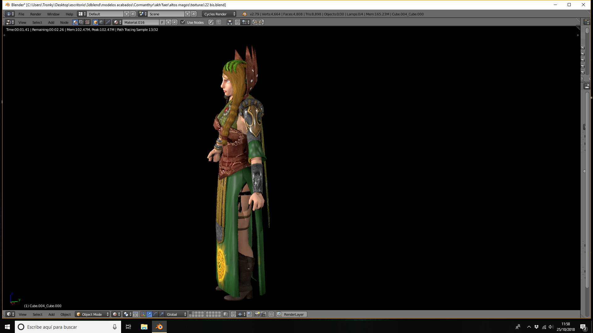Image resolution: width=593 pixels, height=333 pixels.
Task: Copy selected nodes to clipboard icon
Action: 255,22
